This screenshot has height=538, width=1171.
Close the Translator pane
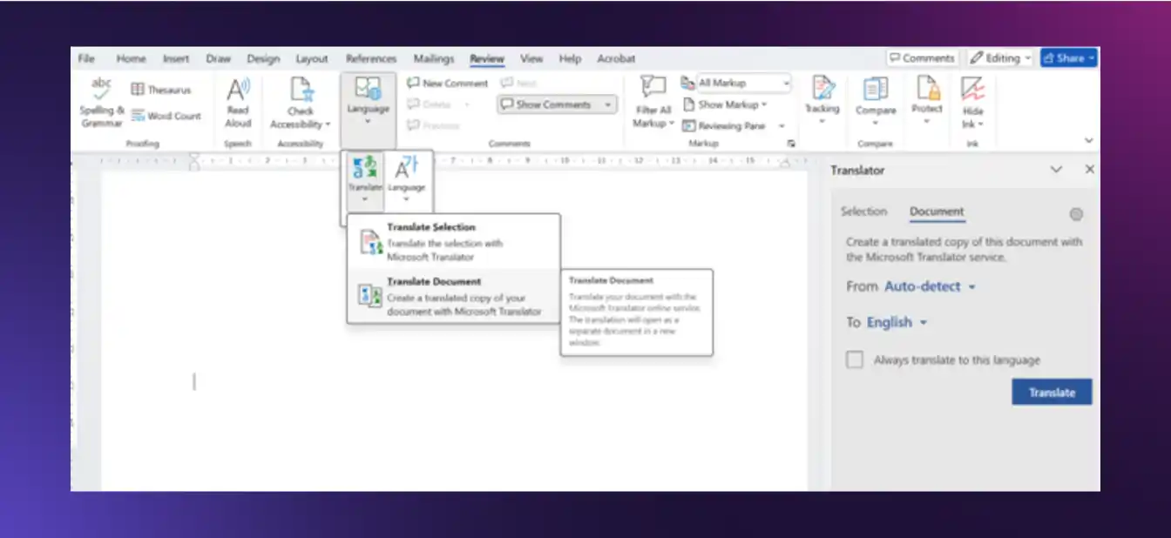1089,170
